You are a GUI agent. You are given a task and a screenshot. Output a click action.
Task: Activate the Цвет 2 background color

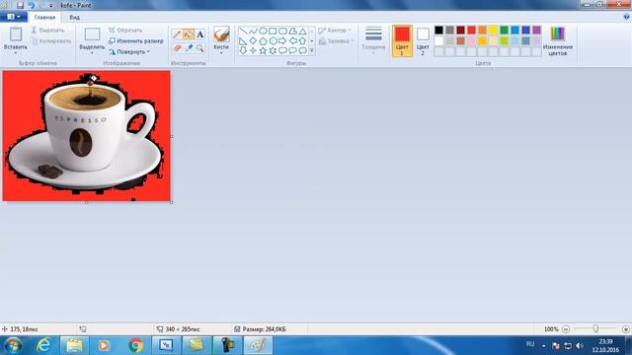[423, 41]
